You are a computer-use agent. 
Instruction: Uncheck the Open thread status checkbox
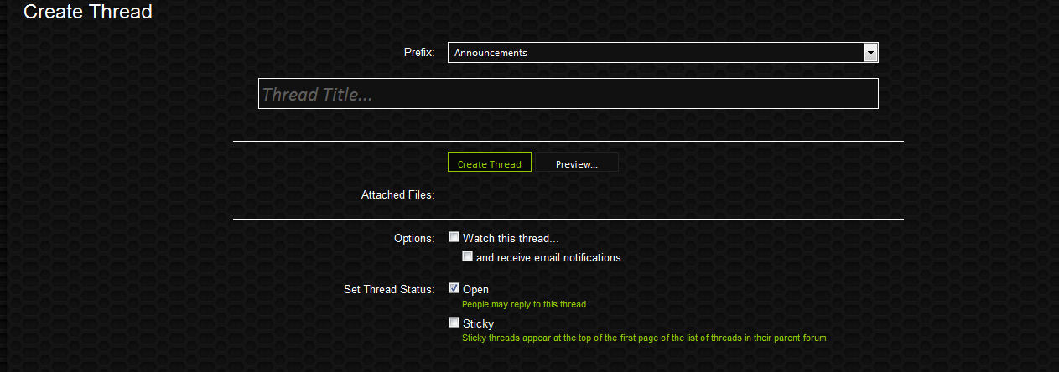point(454,288)
